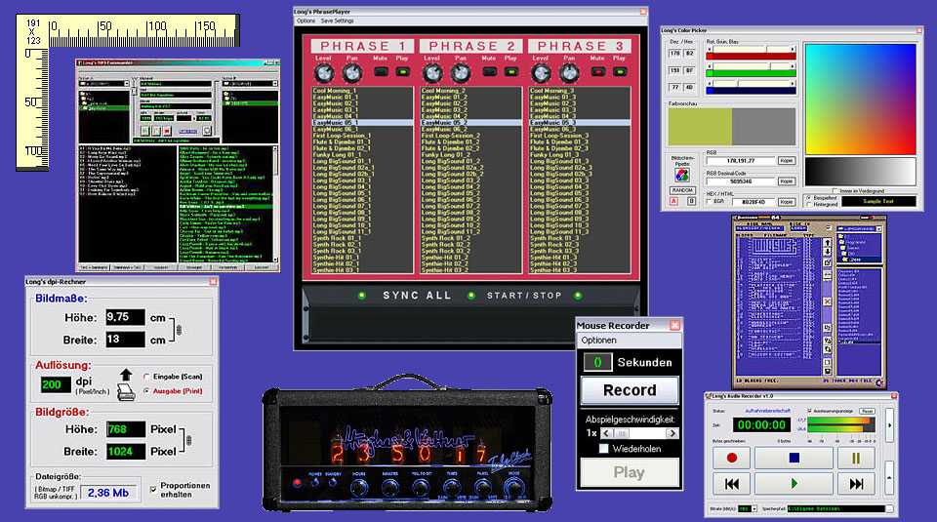Select the Hintergrund radio option
Screen dimensions: 937x522
[810, 204]
